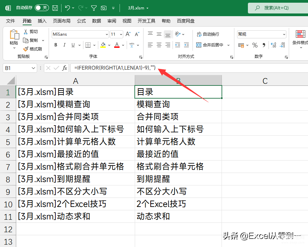Image resolution: width=308 pixels, height=247 pixels.
Task: Open the font size 11 dropdown
Action: pyautogui.click(x=121, y=34)
